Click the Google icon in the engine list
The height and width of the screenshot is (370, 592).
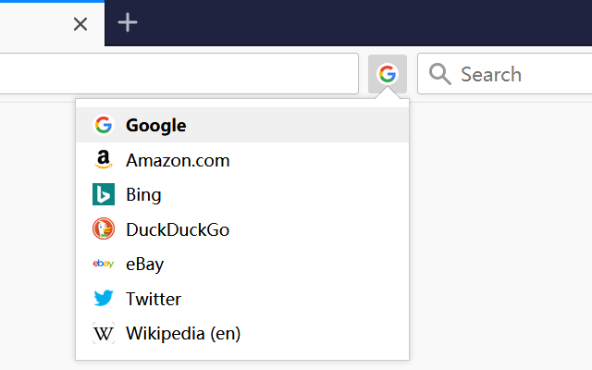click(x=103, y=125)
